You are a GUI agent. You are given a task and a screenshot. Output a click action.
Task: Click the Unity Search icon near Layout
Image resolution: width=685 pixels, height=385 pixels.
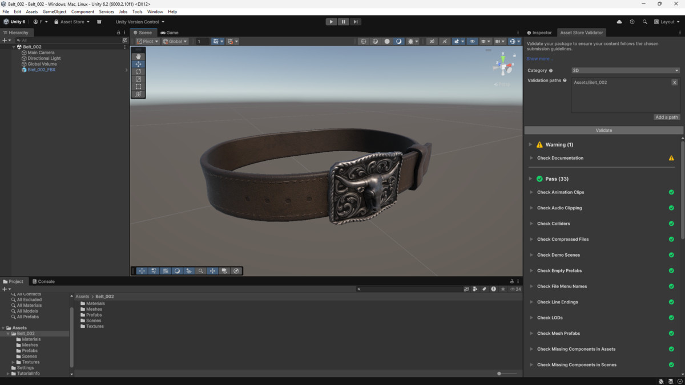tap(646, 22)
